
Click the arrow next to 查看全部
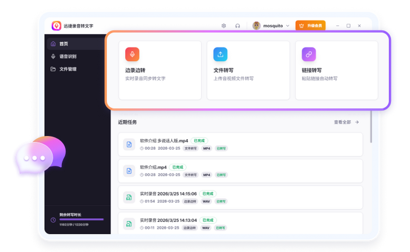pos(357,122)
